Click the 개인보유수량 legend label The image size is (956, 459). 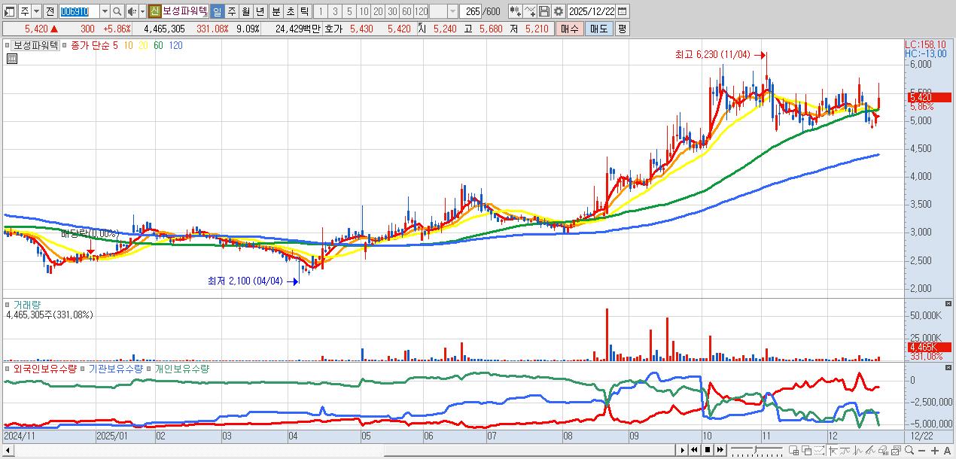(182, 369)
